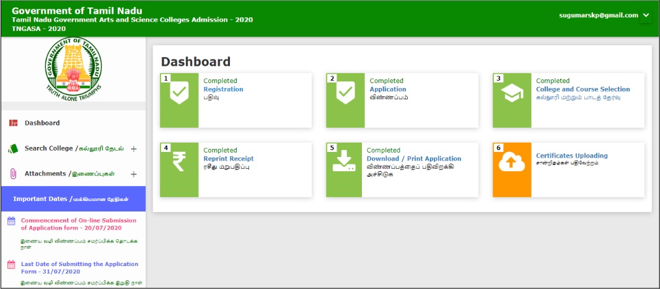Click the red Dashboard grid icon in sidebar
The width and height of the screenshot is (660, 289).
[13, 123]
